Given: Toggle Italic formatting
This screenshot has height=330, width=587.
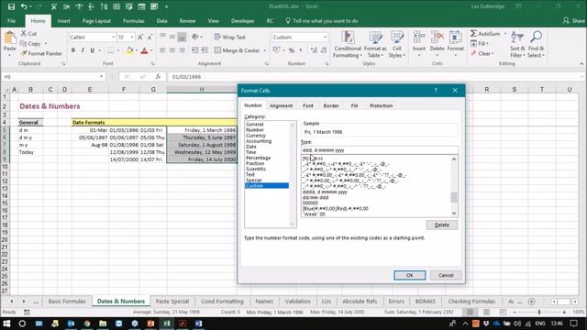Looking at the screenshot, I should pos(83,50).
